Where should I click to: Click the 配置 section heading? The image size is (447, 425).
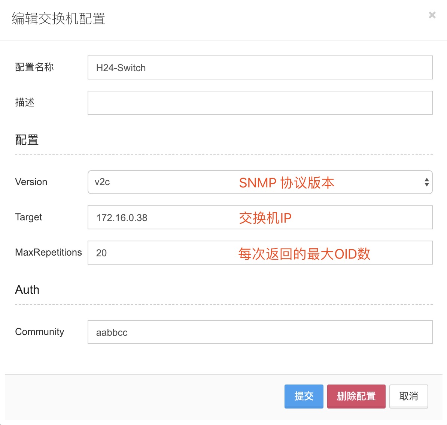pos(27,140)
